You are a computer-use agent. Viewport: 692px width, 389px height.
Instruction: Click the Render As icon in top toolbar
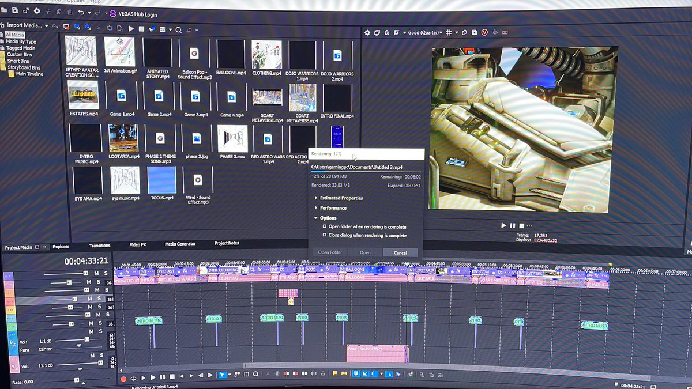click(x=26, y=10)
